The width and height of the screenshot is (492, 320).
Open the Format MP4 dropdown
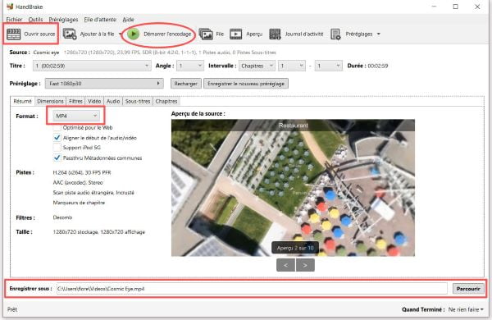[x=76, y=116]
